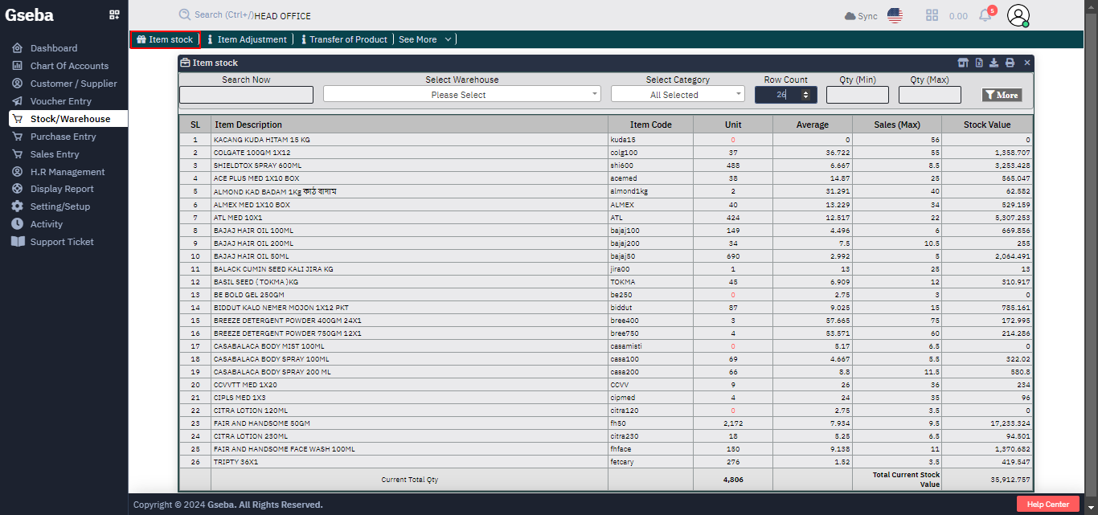Select row BASIL SEED (TOKMA)KG
The width and height of the screenshot is (1098, 515).
[x=606, y=282]
